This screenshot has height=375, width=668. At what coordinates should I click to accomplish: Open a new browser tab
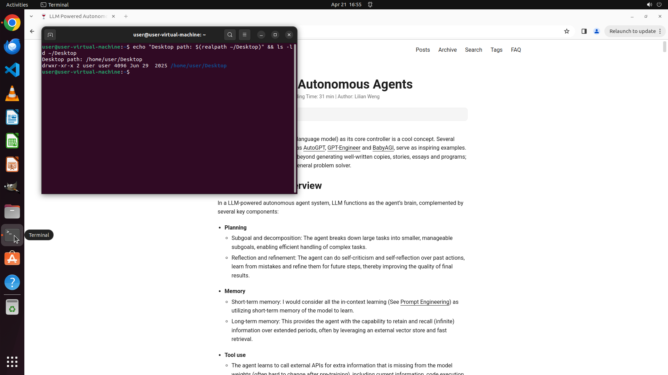(126, 16)
